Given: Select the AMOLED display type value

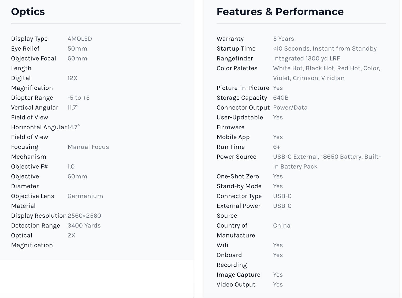Looking at the screenshot, I should 80,39.
